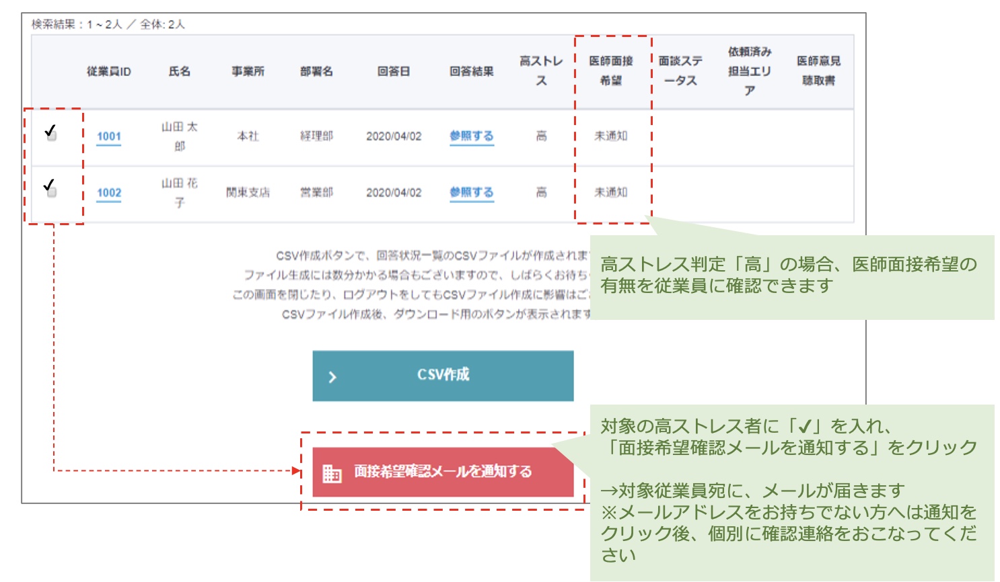Tick the checkbox for employee 1002
The height and width of the screenshot is (582, 1000).
tap(52, 192)
